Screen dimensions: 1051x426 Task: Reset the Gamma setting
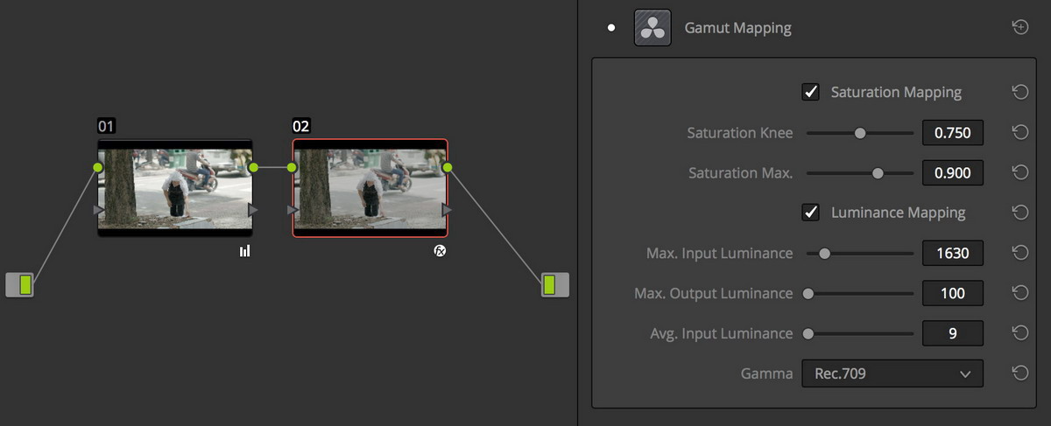click(x=1019, y=374)
